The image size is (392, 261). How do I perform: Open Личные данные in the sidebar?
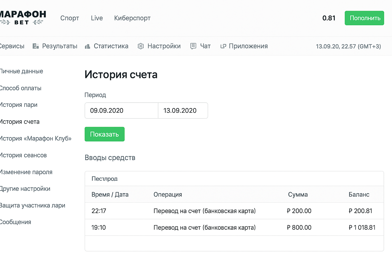21,71
